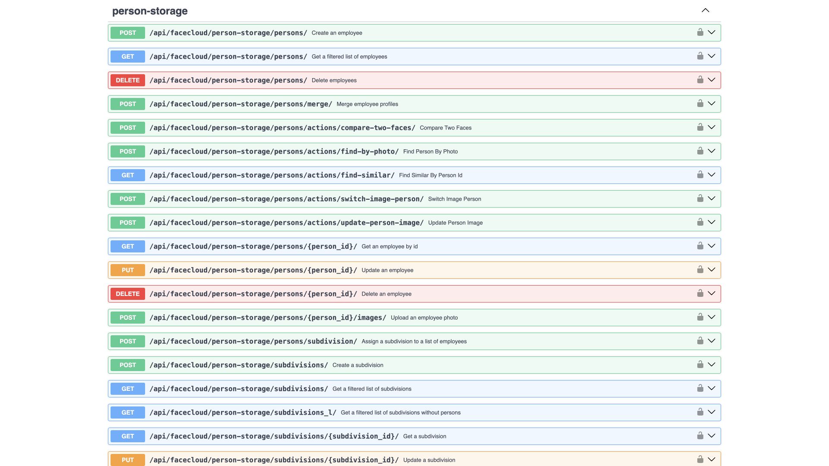Image resolution: width=829 pixels, height=466 pixels.
Task: Expand Update a subdivision PUT chevron
Action: (x=712, y=460)
